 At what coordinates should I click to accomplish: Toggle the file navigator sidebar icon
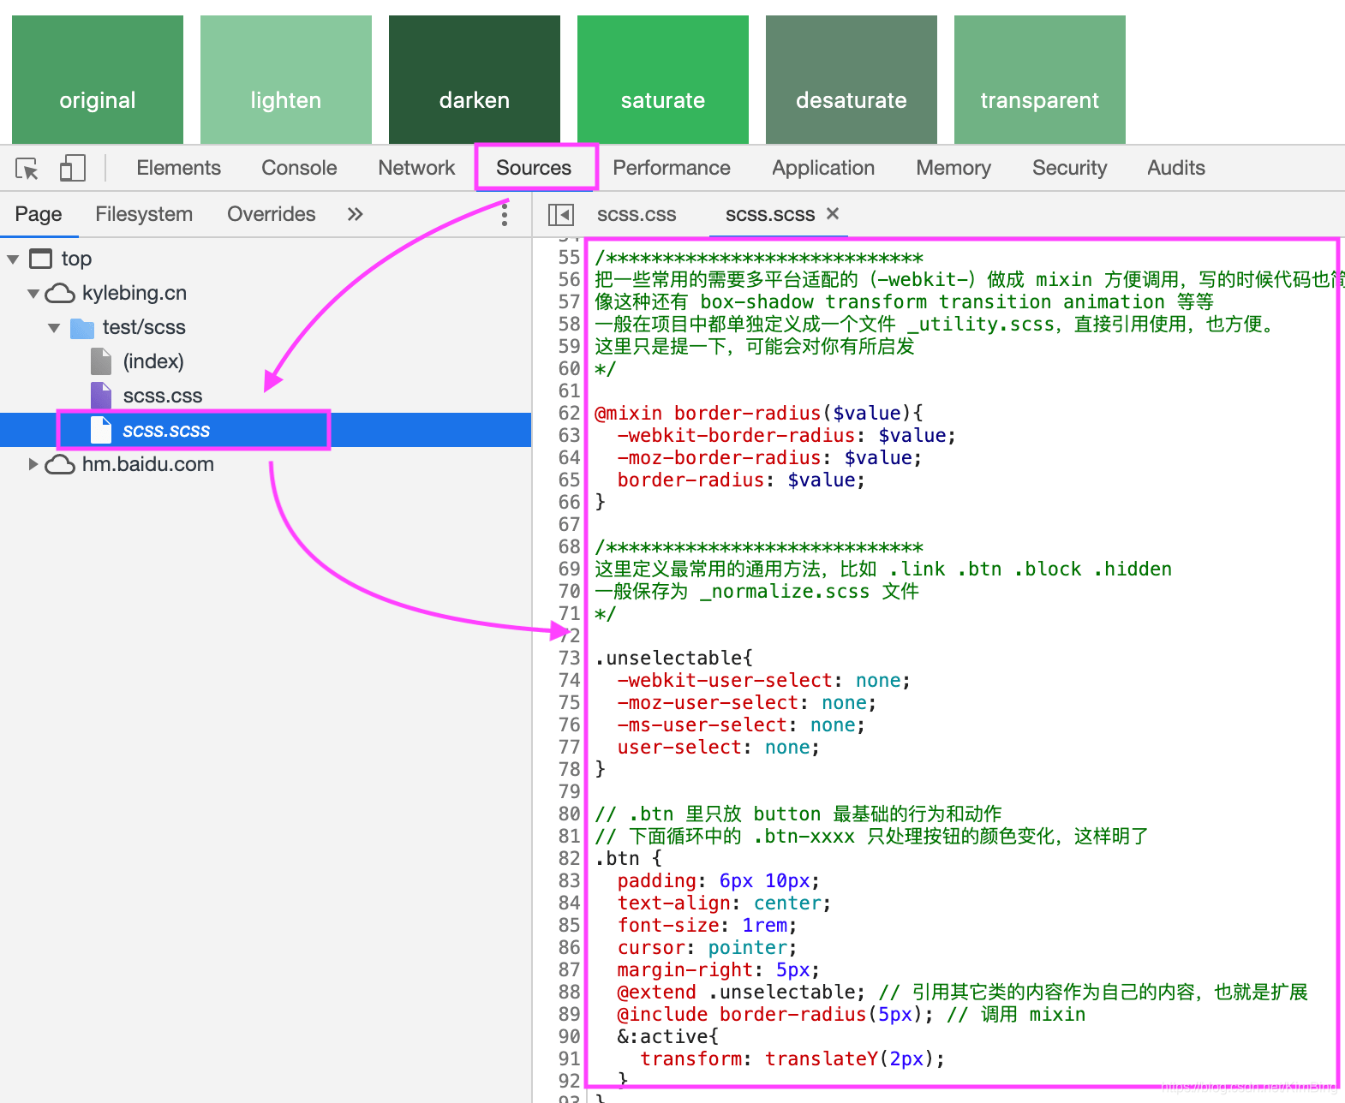point(561,214)
